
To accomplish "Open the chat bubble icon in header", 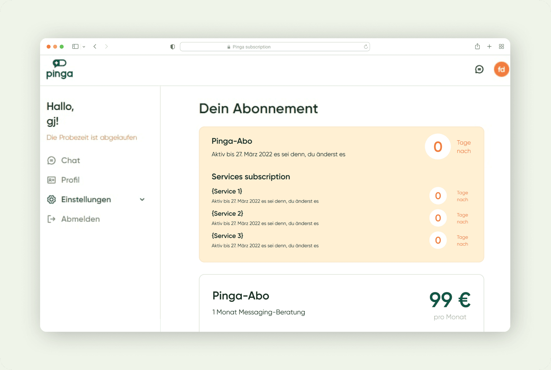I will pos(479,69).
